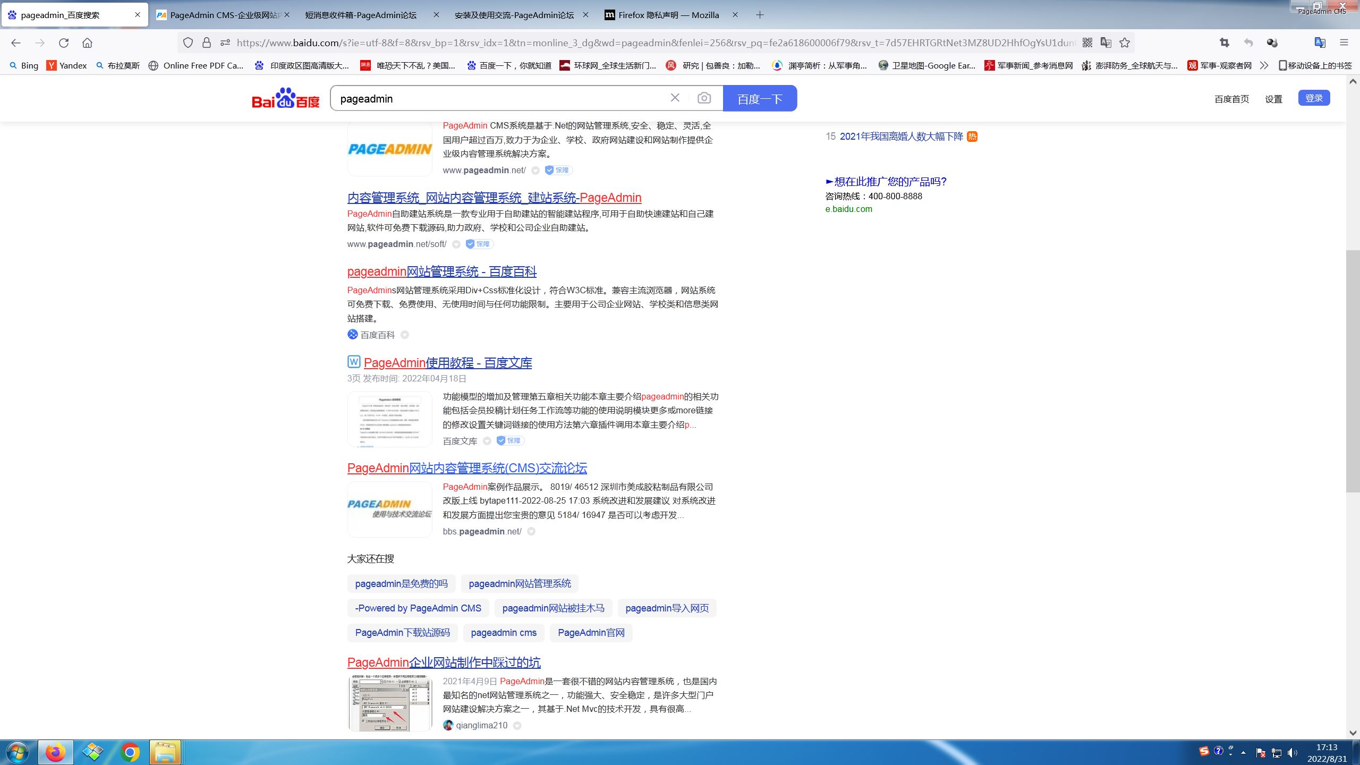Click the page vertical scrollbar thumb
Viewport: 1360px width, 765px height.
(1353, 371)
